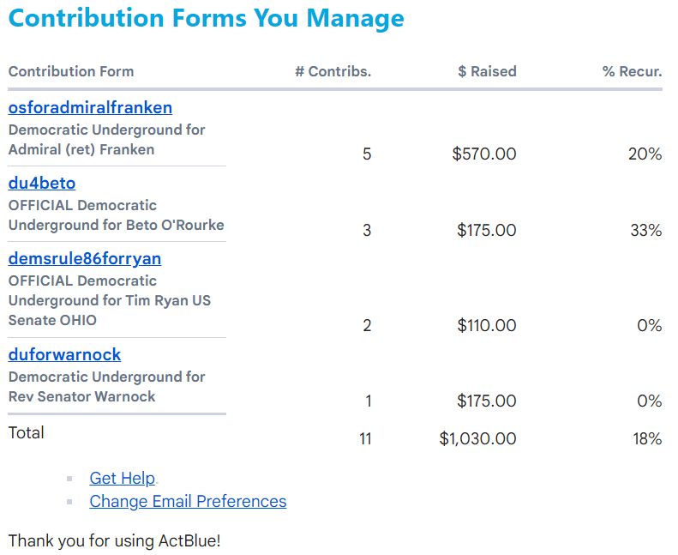Click the $1,030.00 total raised amount
This screenshot has height=555, width=678.
[477, 439]
